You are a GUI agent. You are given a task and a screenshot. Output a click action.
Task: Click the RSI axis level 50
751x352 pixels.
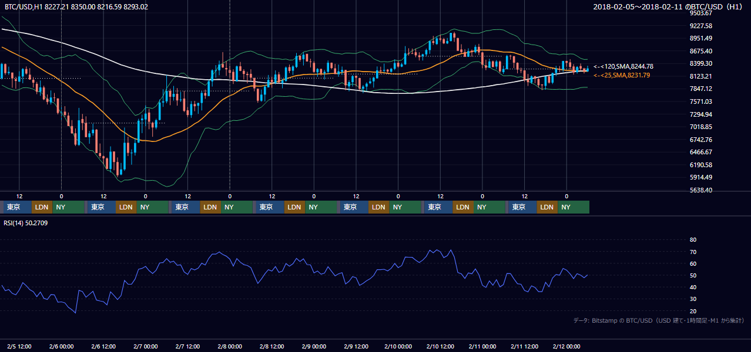[693, 275]
